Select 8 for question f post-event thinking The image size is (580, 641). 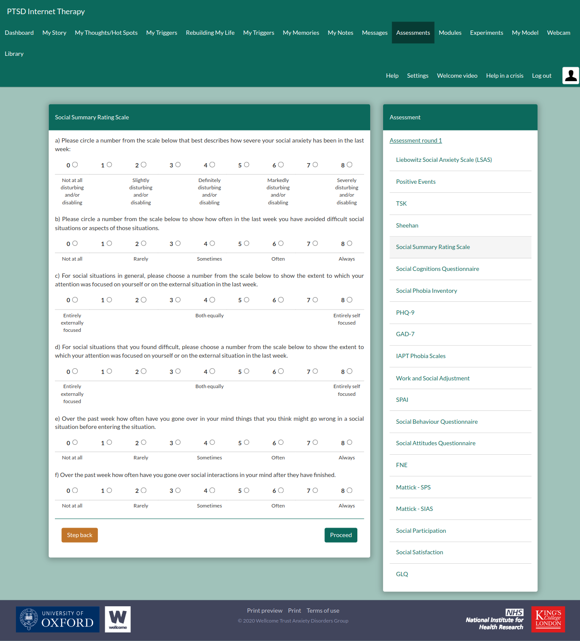tap(350, 490)
